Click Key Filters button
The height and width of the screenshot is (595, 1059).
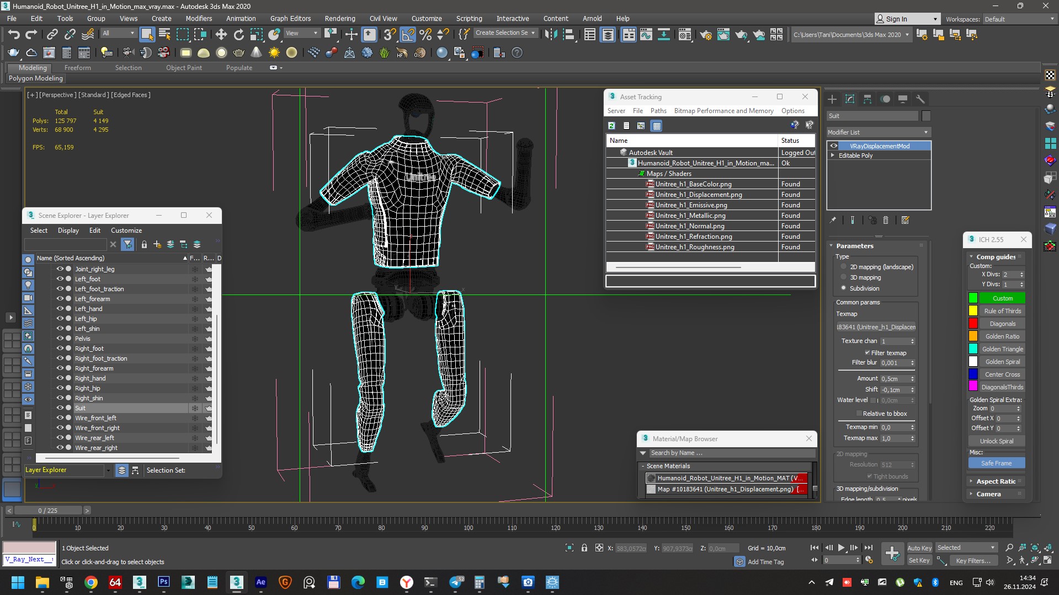pos(973,560)
